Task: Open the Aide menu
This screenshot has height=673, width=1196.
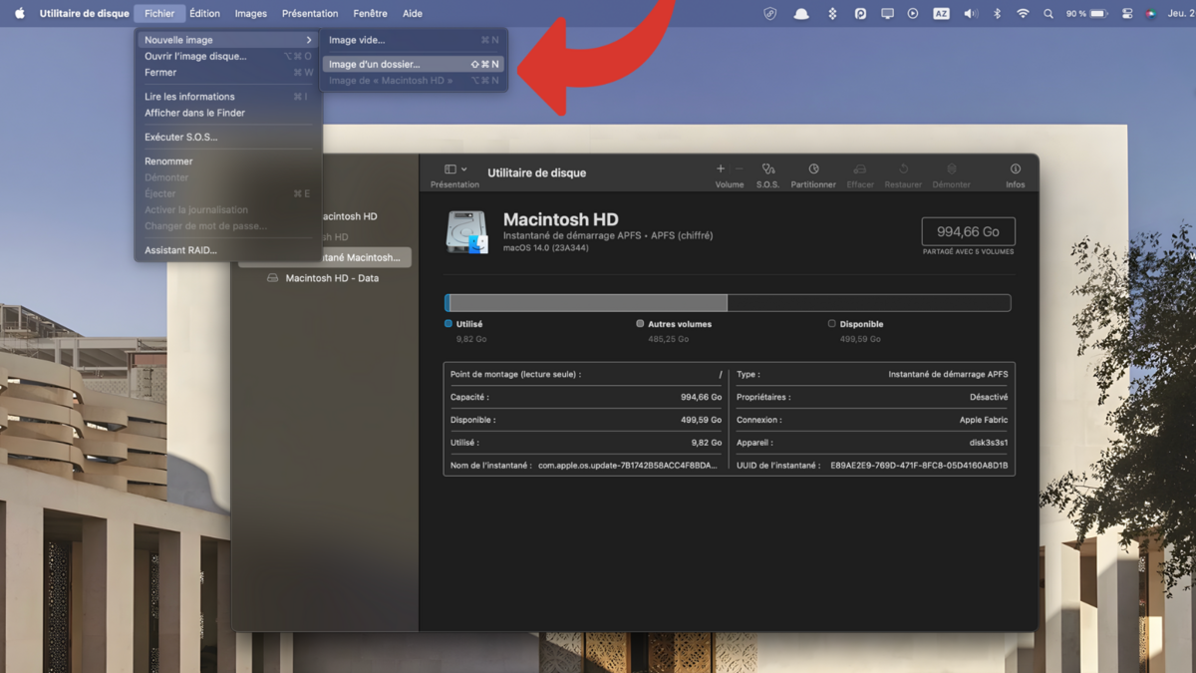Action: pos(413,14)
